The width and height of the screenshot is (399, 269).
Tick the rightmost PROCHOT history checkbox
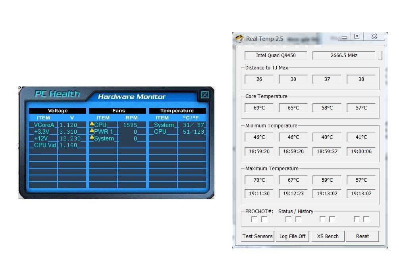click(366, 219)
